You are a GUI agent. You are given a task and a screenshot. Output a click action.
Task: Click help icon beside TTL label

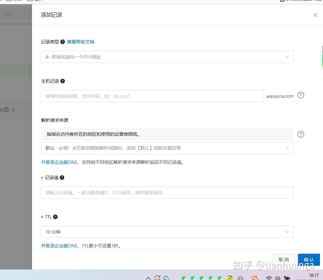[55, 217]
